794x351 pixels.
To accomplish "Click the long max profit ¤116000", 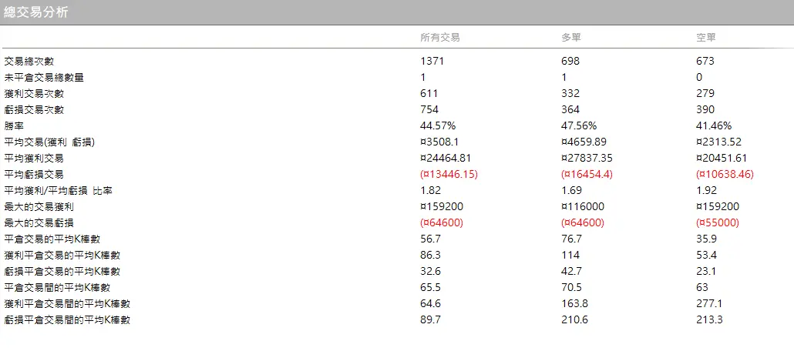I will (x=582, y=206).
